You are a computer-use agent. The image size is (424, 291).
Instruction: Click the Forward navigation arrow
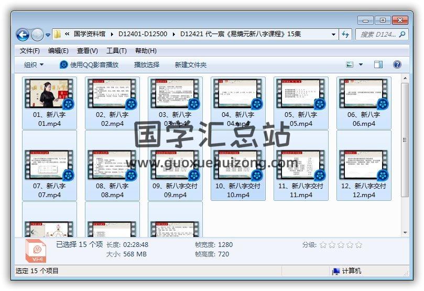coord(37,35)
